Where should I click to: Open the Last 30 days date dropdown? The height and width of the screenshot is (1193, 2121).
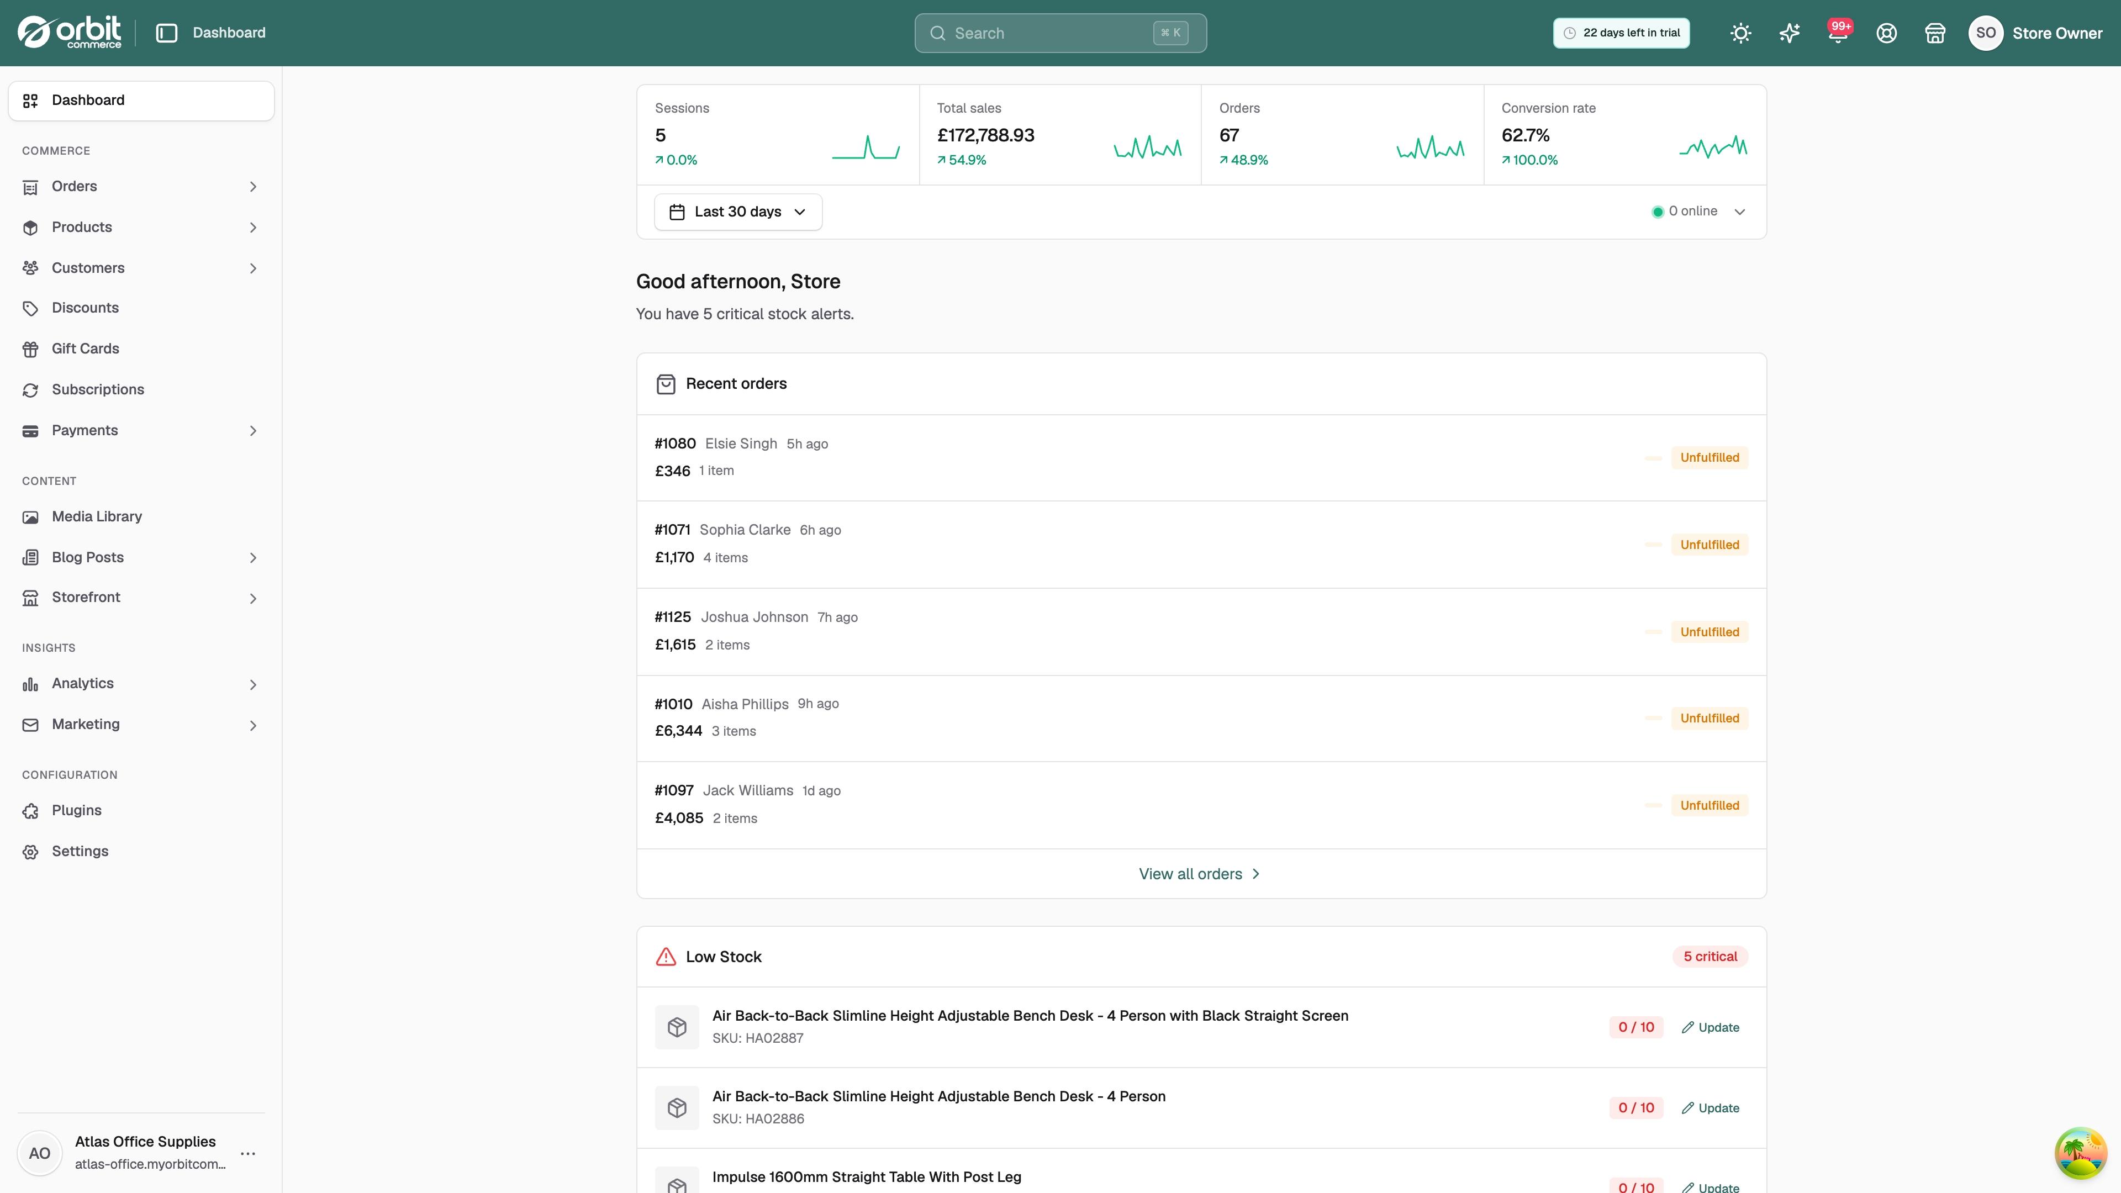pos(738,212)
